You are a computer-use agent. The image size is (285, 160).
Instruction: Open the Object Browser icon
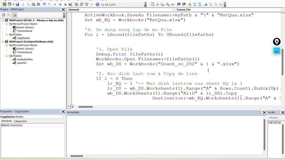point(86,4)
